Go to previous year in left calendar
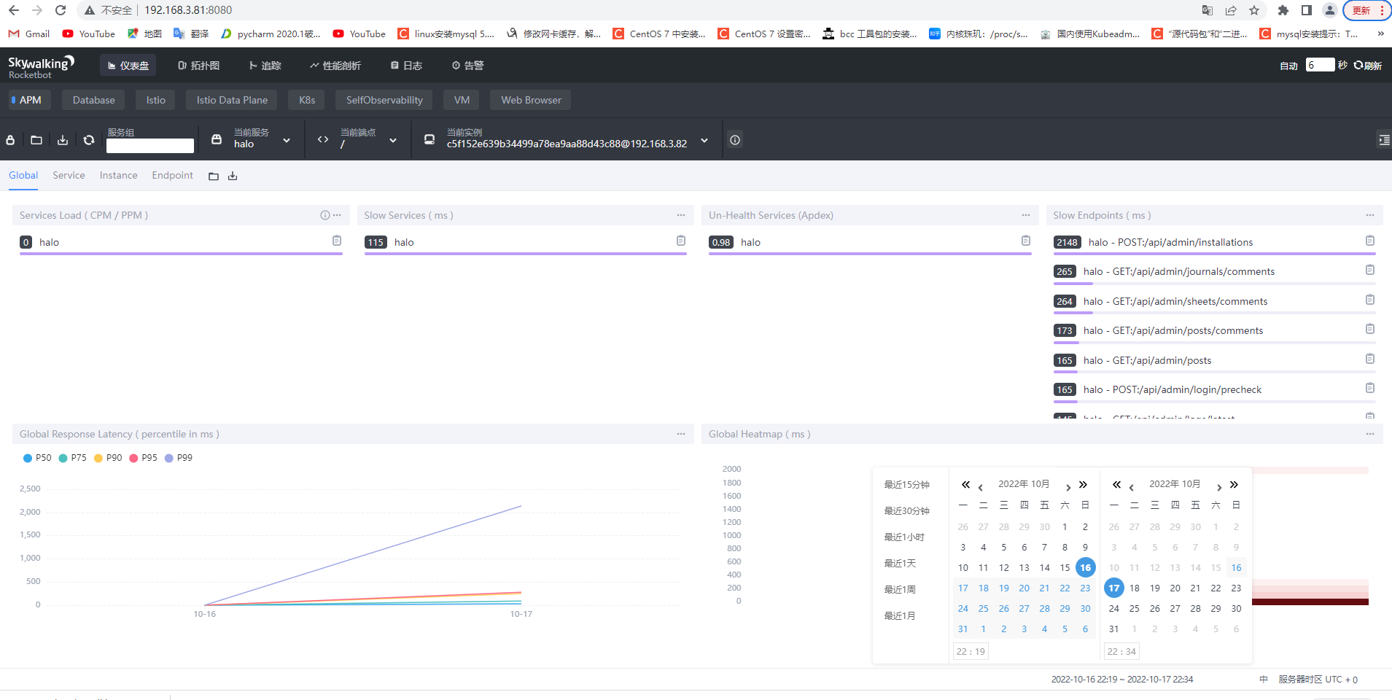 point(965,485)
